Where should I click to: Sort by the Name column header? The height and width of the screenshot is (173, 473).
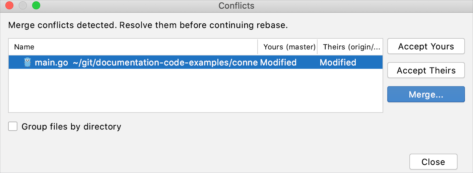point(24,47)
